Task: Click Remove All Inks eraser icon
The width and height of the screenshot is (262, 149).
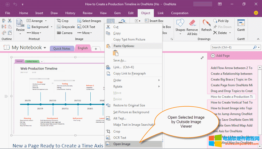Action: pyautogui.click(x=192, y=24)
